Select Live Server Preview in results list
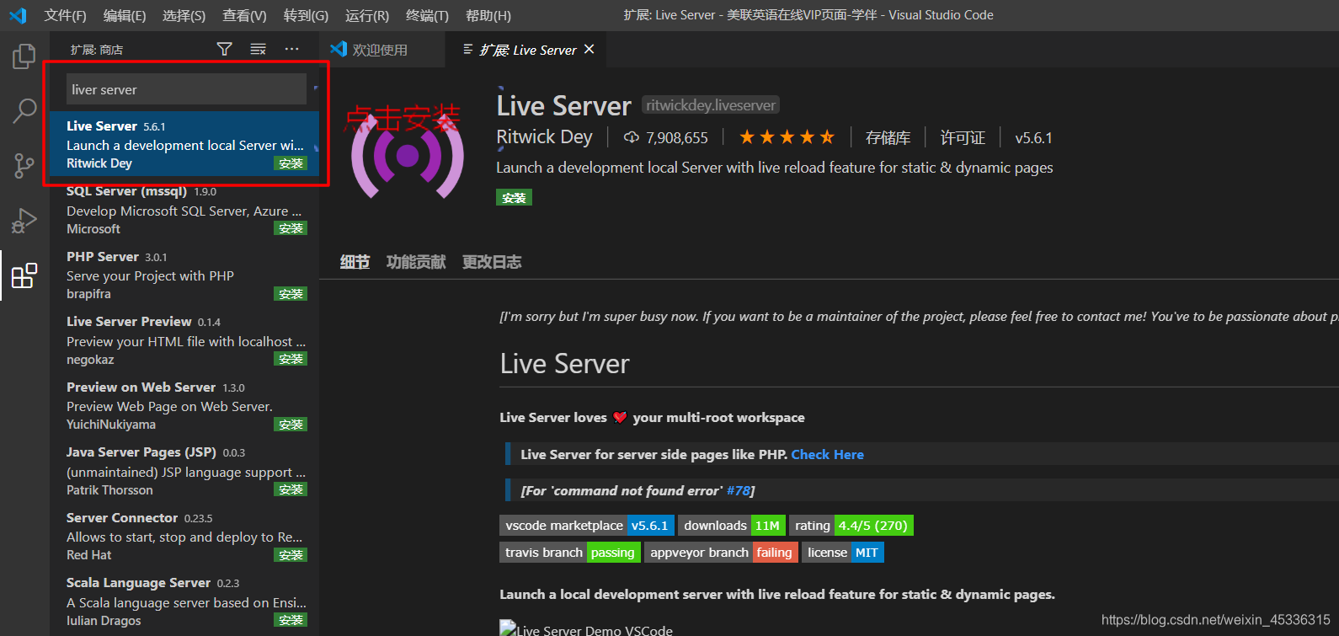1339x636 pixels. click(184, 340)
